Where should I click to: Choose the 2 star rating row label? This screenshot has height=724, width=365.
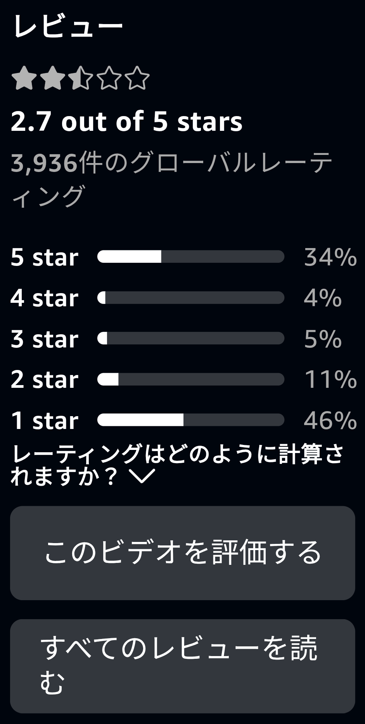point(45,379)
